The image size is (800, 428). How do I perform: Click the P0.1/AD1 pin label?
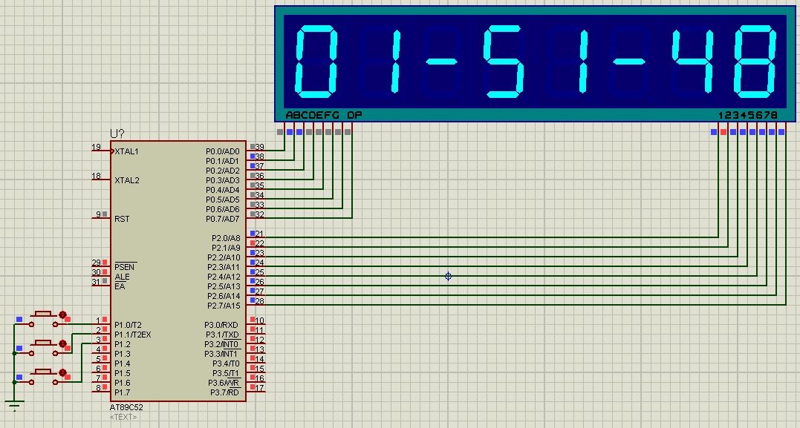(222, 162)
